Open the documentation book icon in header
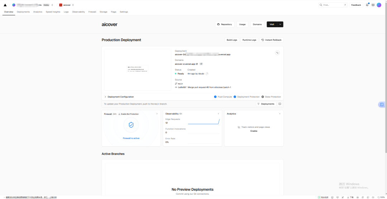Screen dimensions: 387x199 click(373, 5)
